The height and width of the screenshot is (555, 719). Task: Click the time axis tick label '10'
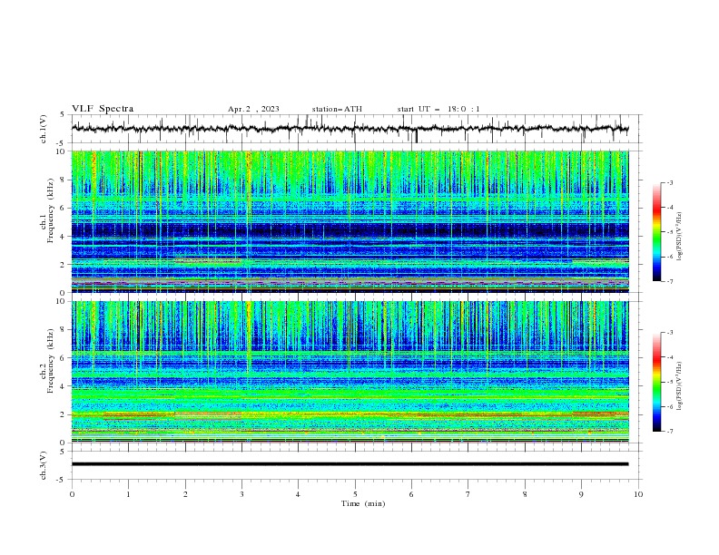click(638, 494)
